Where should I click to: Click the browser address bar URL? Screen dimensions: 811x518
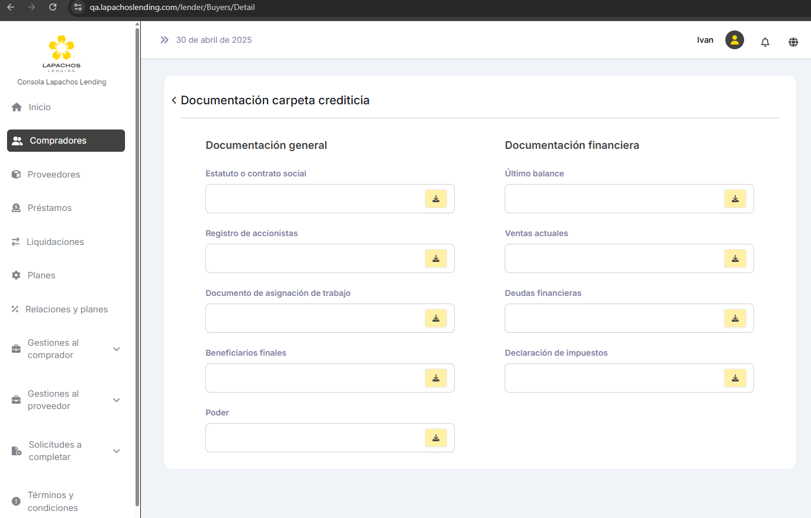pyautogui.click(x=172, y=7)
